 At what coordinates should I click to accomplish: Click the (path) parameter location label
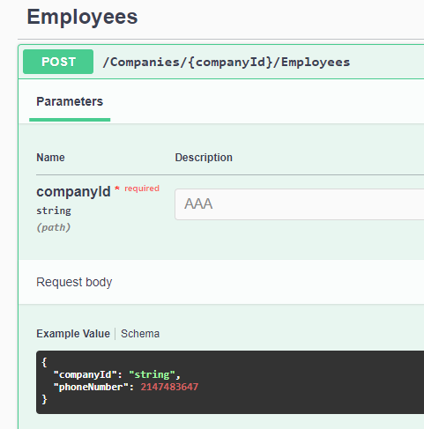coord(54,227)
